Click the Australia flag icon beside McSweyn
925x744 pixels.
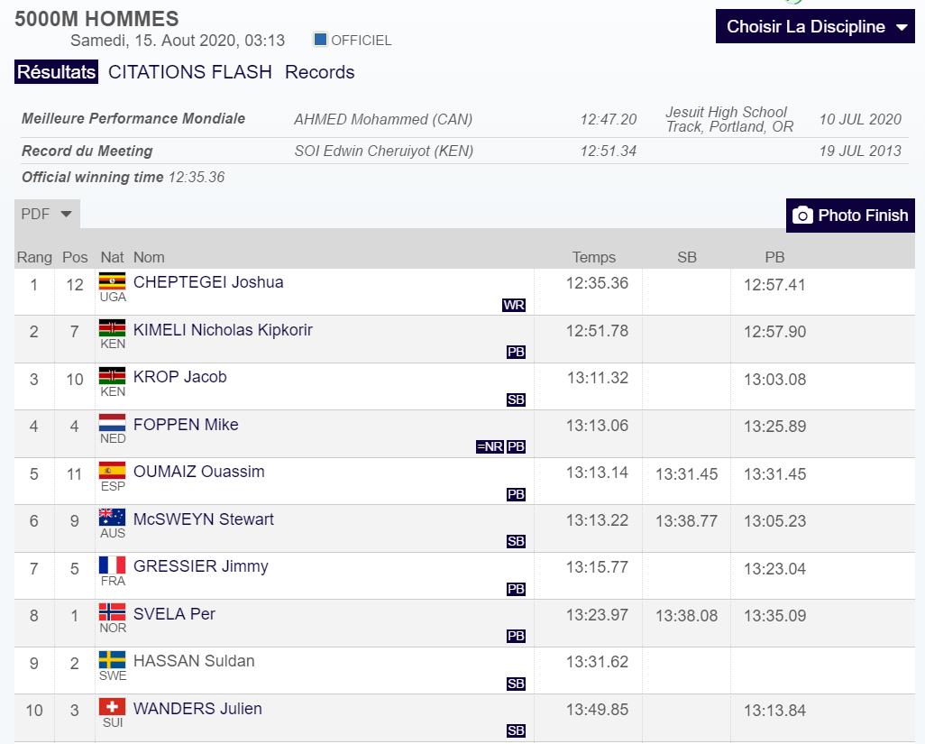pyautogui.click(x=113, y=518)
